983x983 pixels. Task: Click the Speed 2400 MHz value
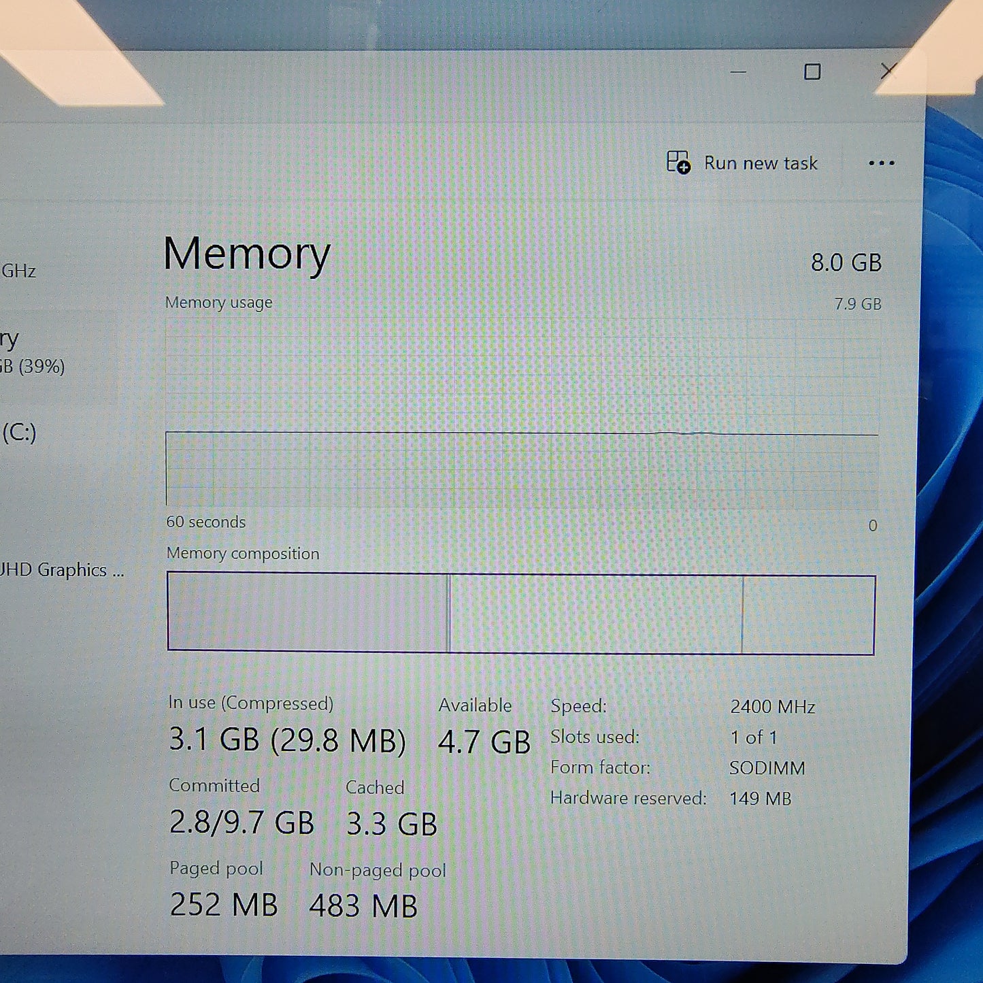[773, 707]
